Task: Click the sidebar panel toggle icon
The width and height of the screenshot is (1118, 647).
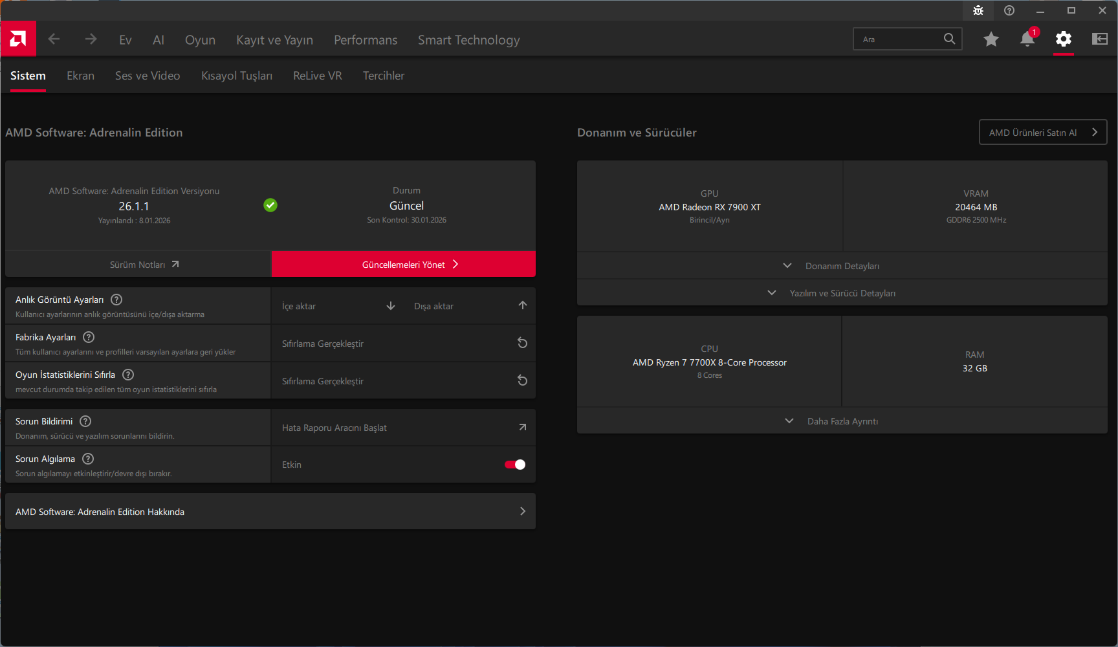Action: coord(1099,39)
